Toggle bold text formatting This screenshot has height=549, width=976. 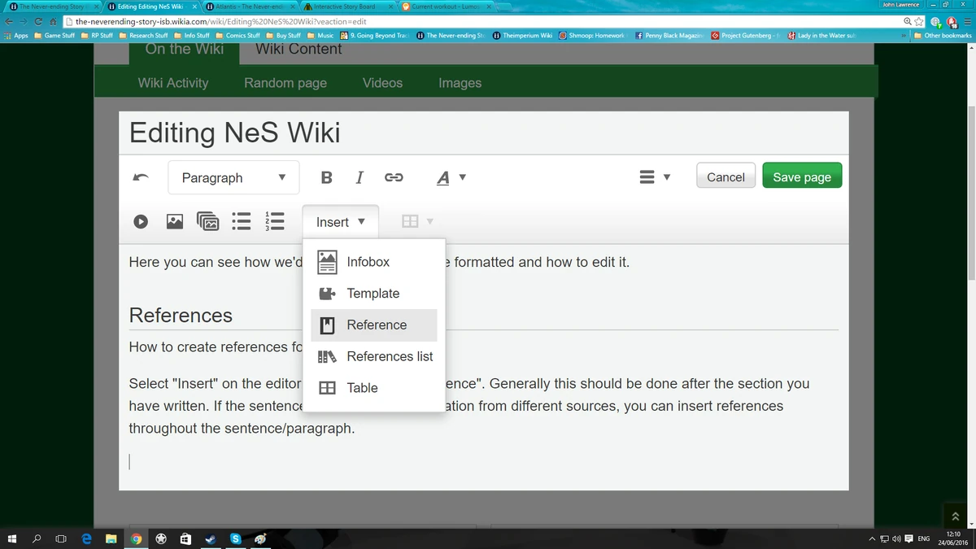pyautogui.click(x=326, y=177)
